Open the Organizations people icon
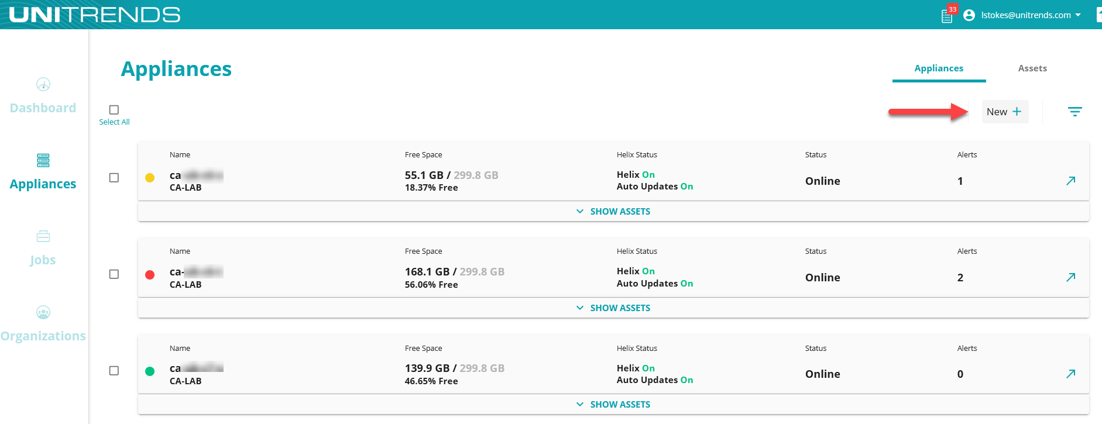This screenshot has height=424, width=1102. (43, 312)
